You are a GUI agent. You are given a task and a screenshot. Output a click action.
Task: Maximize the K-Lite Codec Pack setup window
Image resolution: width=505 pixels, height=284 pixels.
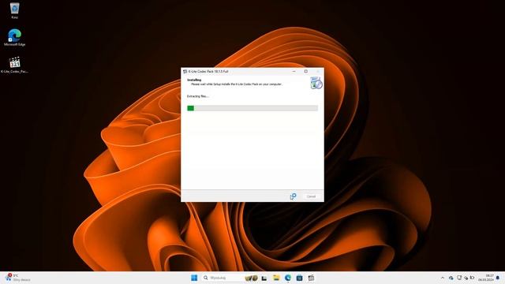(306, 71)
